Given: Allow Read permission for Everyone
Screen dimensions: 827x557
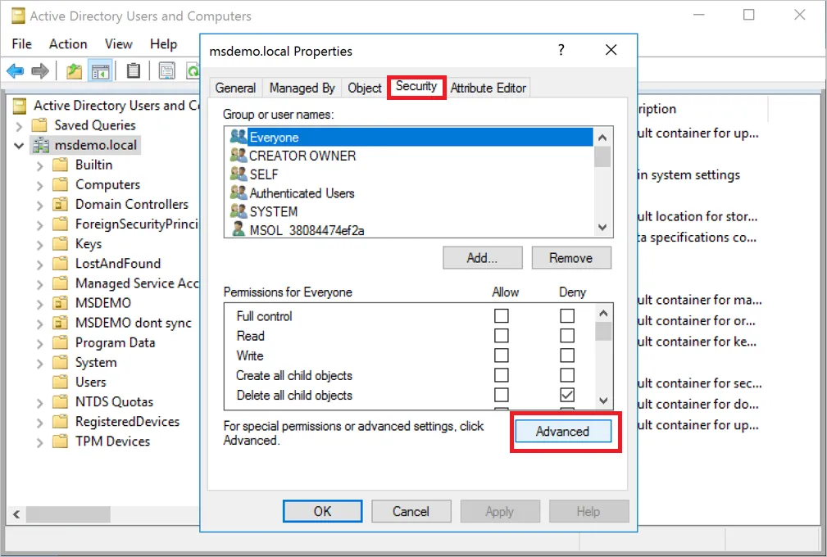Looking at the screenshot, I should pos(501,336).
